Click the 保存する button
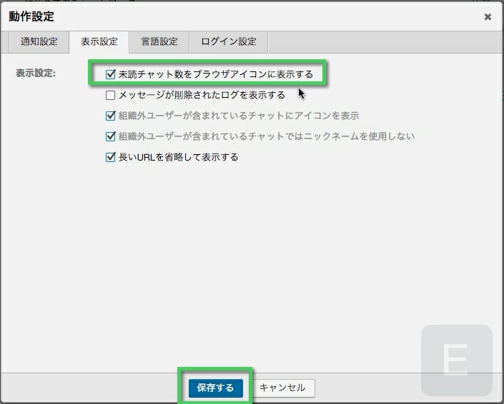The width and height of the screenshot is (504, 404). coord(216,388)
